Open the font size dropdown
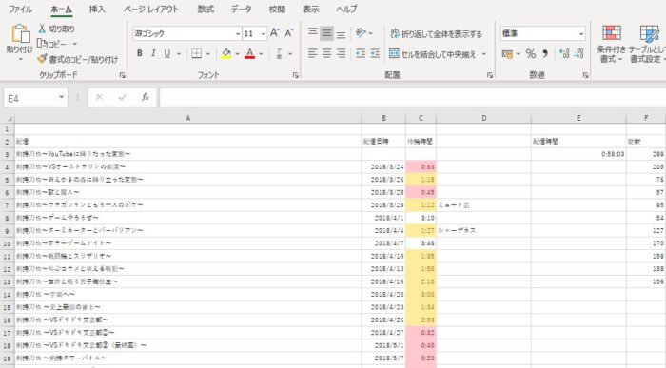666x368 pixels. (x=264, y=33)
